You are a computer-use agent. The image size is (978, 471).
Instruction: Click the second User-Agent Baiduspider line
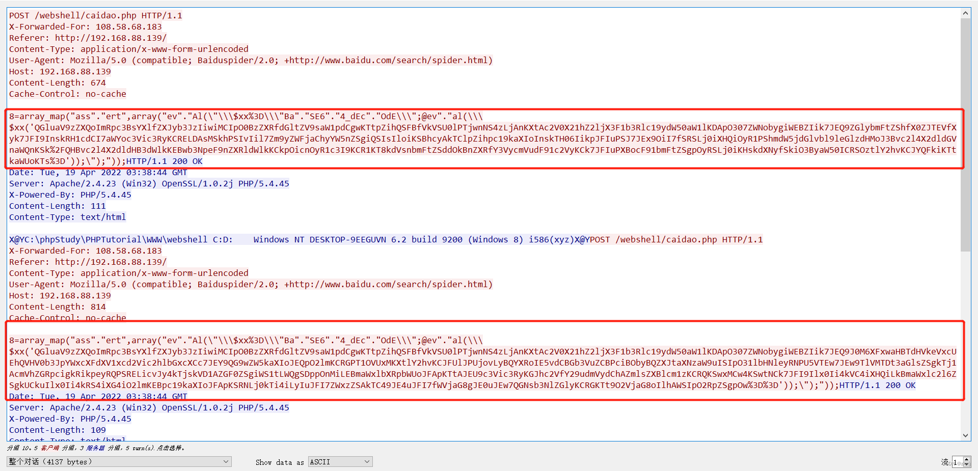(x=251, y=284)
